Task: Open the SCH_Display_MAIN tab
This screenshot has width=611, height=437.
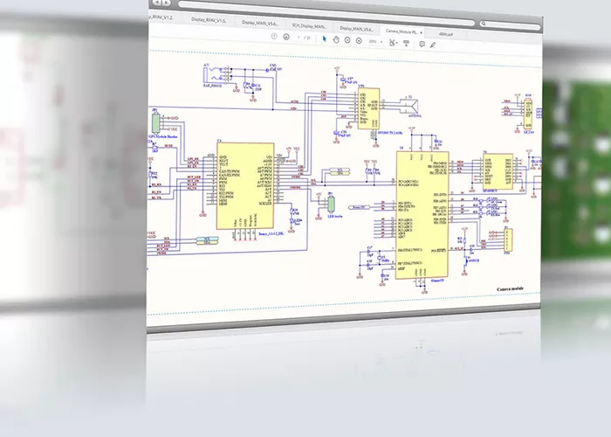Action: [309, 25]
